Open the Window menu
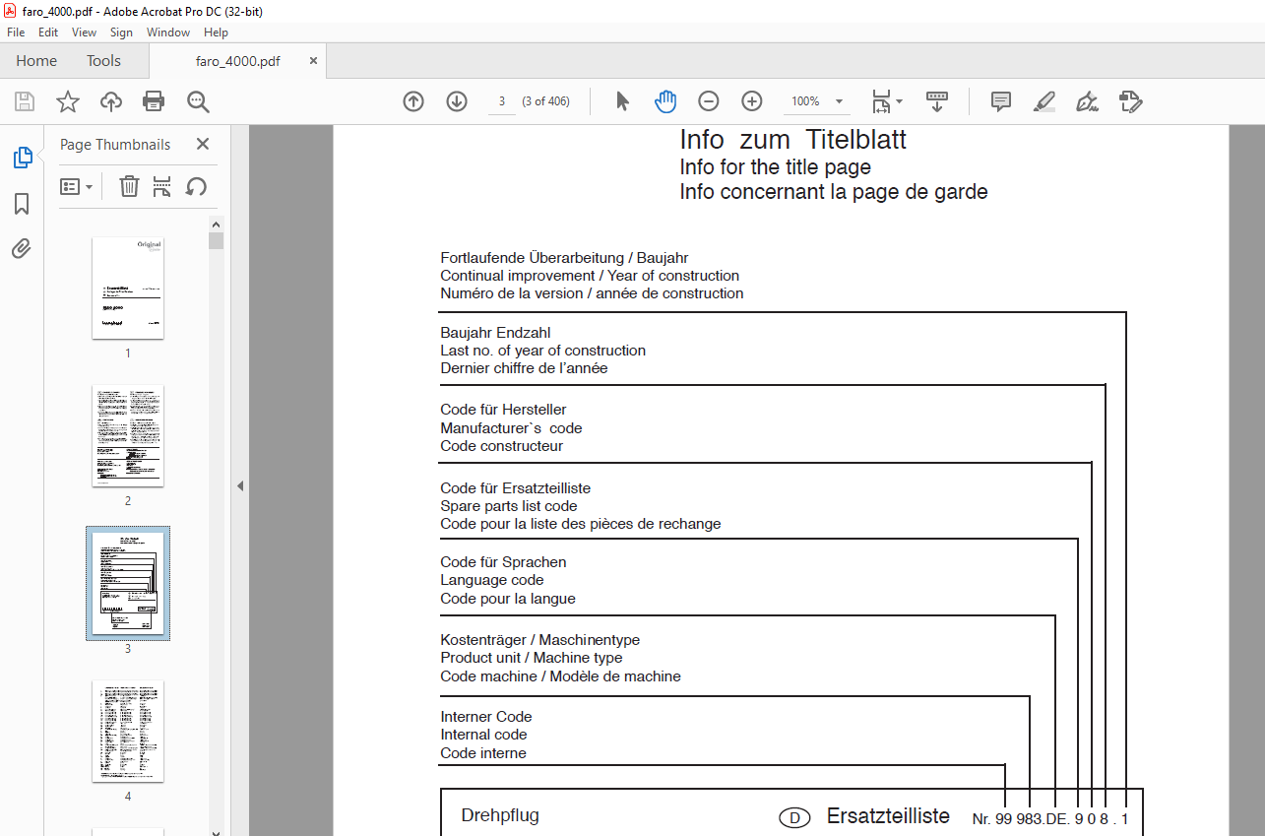 [x=168, y=32]
